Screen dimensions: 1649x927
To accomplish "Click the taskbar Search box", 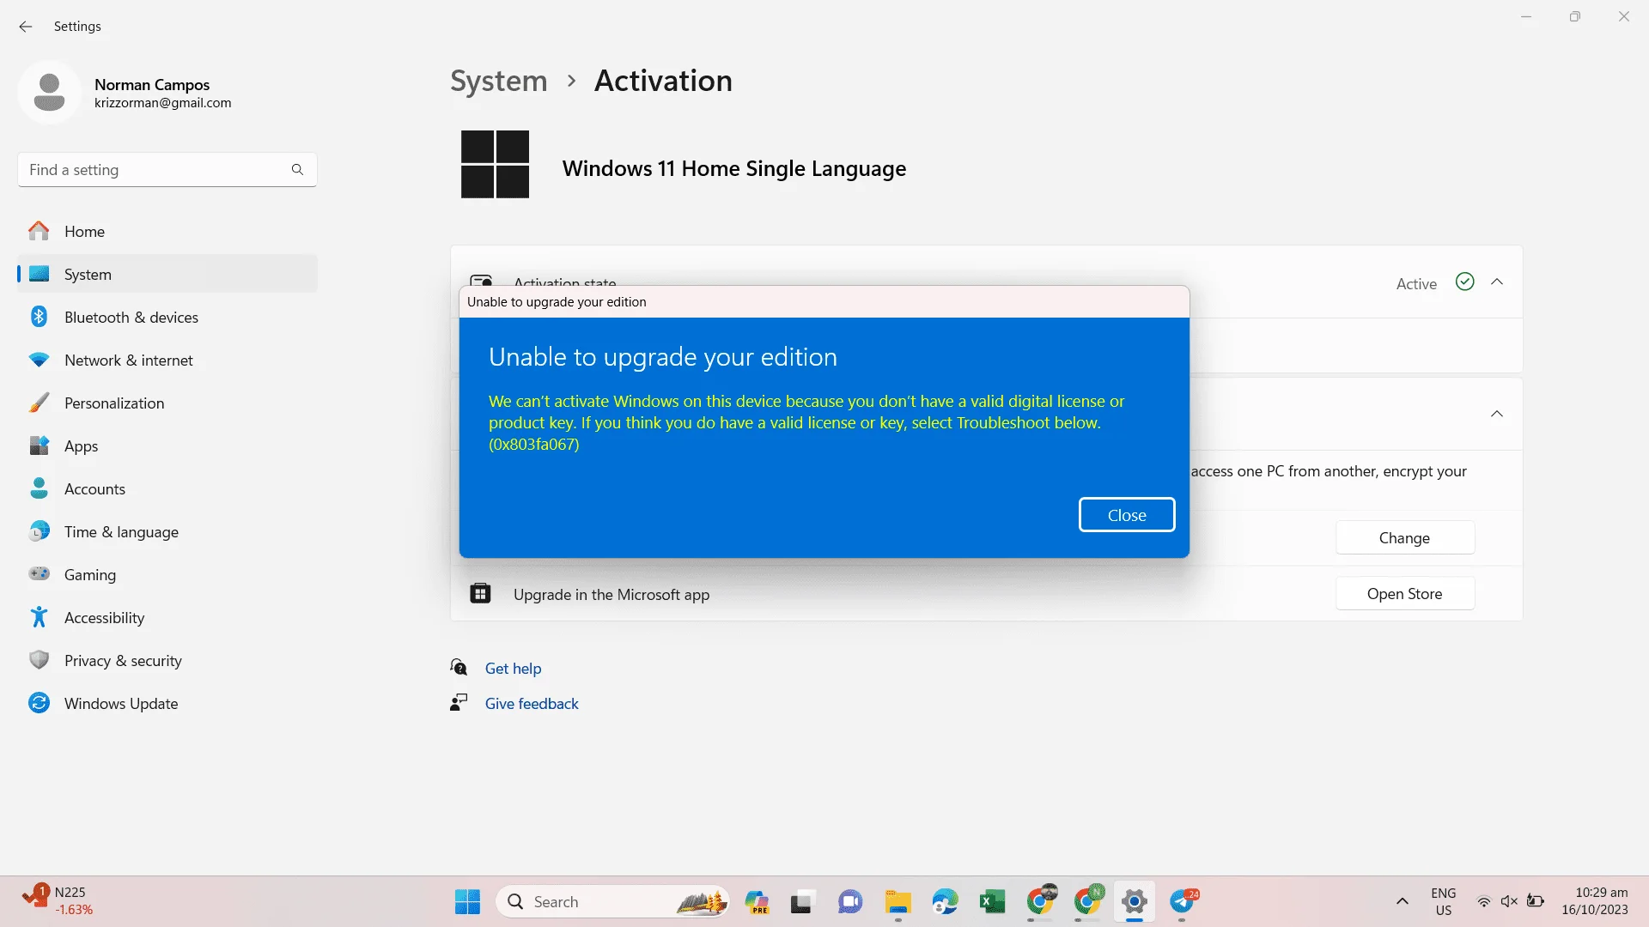I will pos(612,901).
